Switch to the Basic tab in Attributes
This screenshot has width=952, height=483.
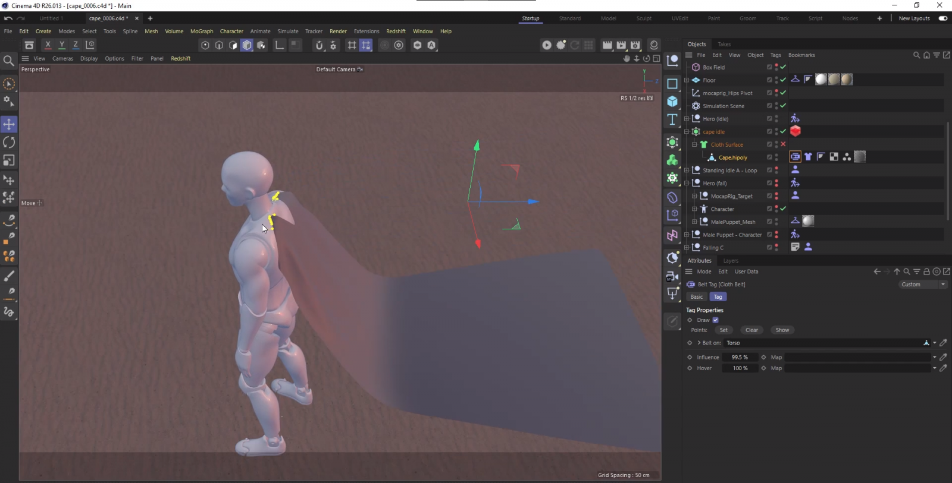(x=697, y=297)
